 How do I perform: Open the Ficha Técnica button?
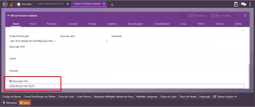(84, 96)
